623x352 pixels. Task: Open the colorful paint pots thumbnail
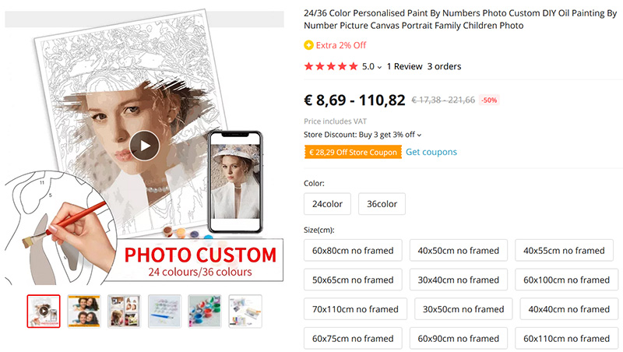[205, 311]
